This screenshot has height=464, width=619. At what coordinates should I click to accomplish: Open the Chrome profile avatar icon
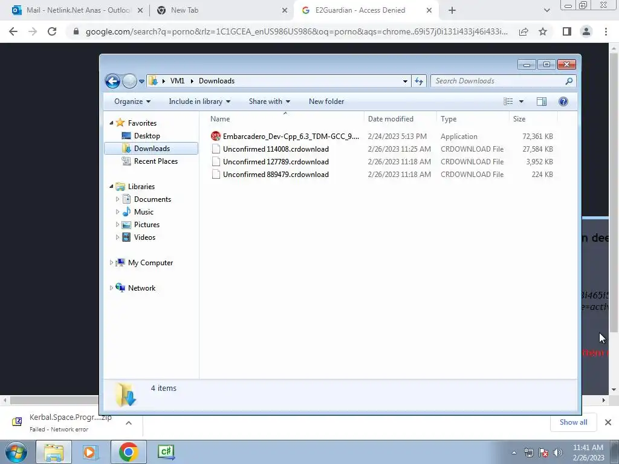click(x=586, y=31)
